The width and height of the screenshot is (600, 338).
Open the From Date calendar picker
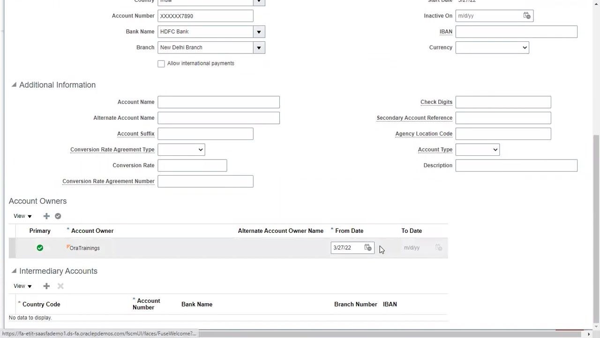(x=368, y=247)
